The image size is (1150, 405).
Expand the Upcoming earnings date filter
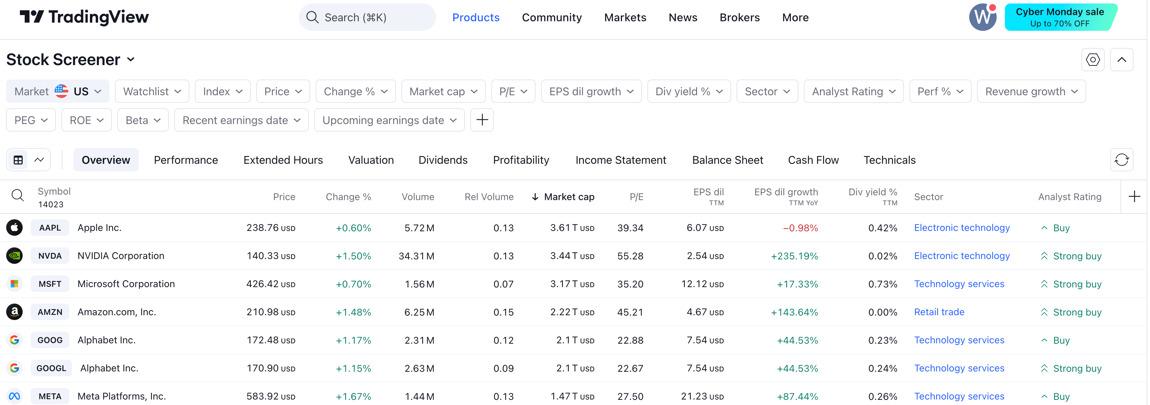[x=389, y=120]
